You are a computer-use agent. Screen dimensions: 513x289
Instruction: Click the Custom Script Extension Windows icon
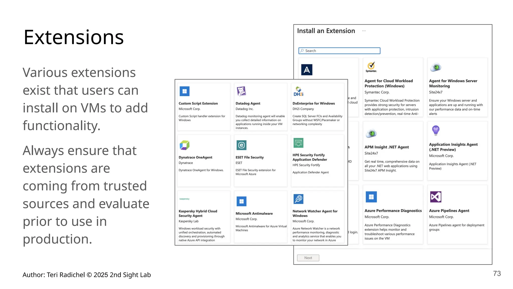[x=184, y=91]
